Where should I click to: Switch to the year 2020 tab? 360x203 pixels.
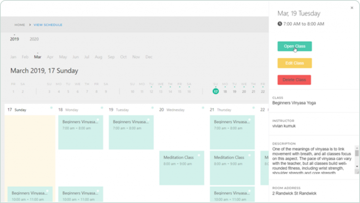click(x=34, y=39)
